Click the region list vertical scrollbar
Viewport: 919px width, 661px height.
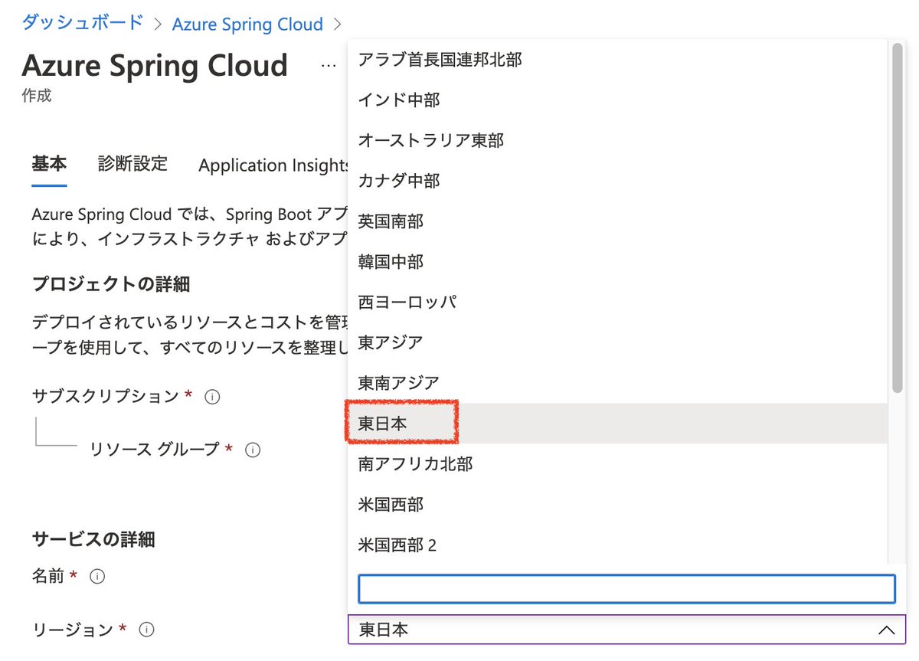coord(897,218)
